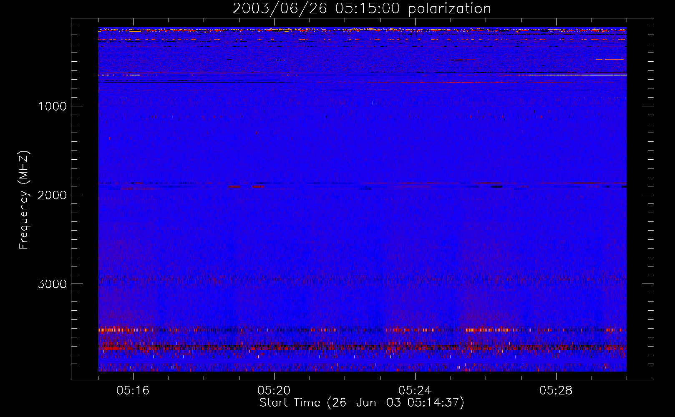Click the "05:16" time tick label
The image size is (675, 417).
click(x=133, y=391)
